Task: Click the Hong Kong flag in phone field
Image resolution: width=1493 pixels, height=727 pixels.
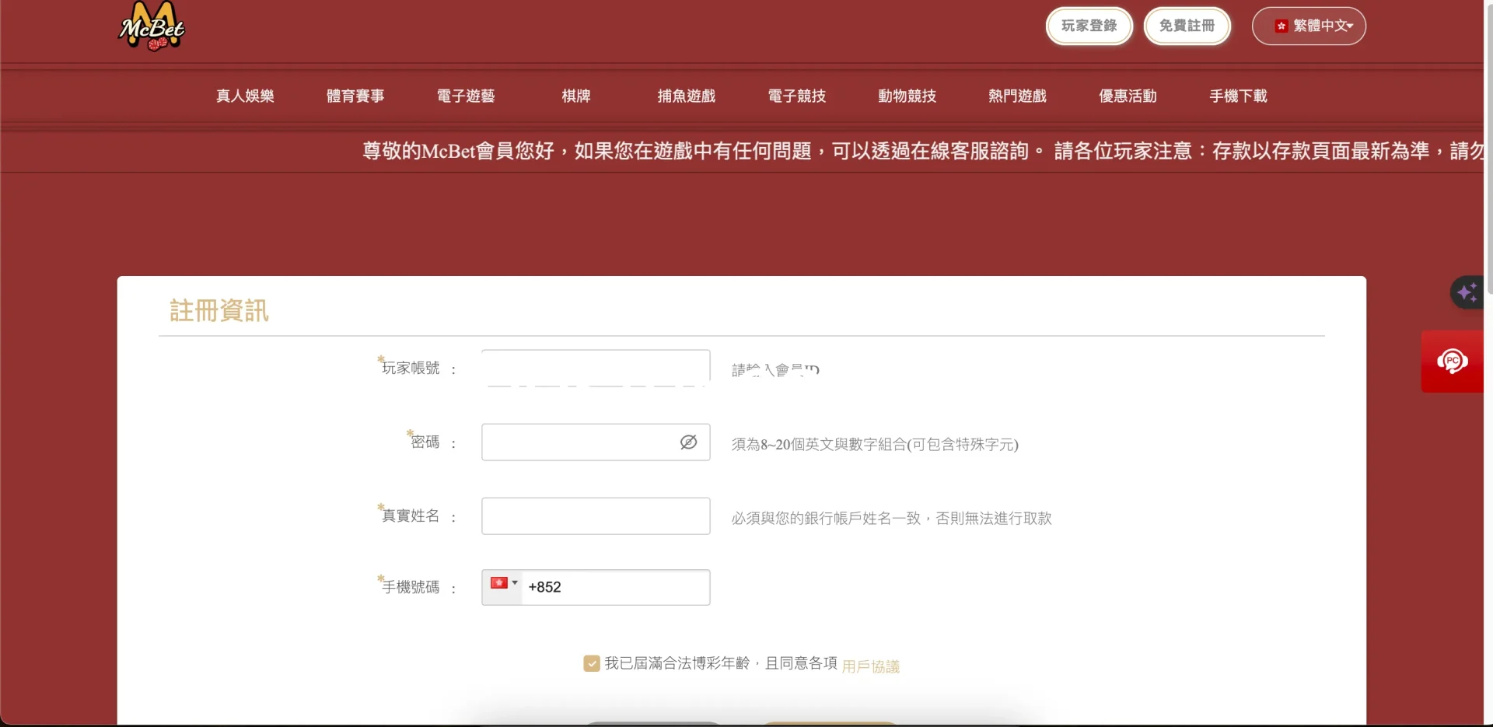Action: click(499, 583)
